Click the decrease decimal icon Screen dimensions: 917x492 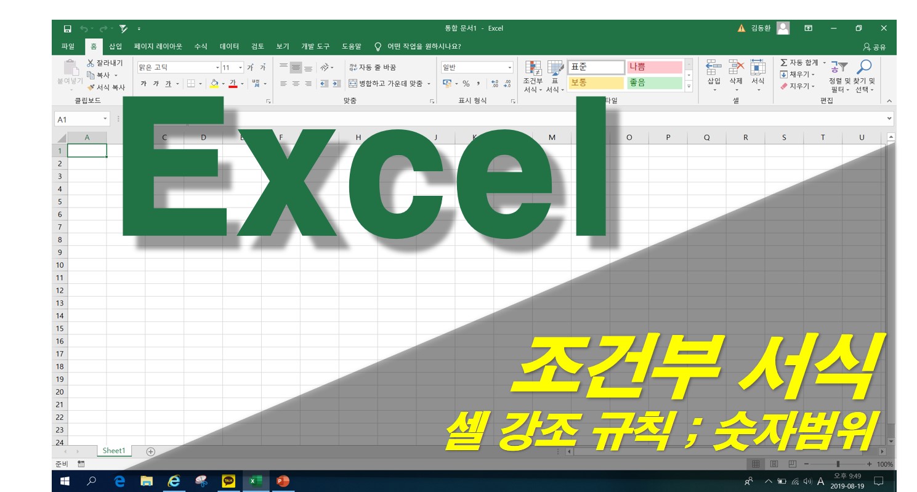pos(507,84)
